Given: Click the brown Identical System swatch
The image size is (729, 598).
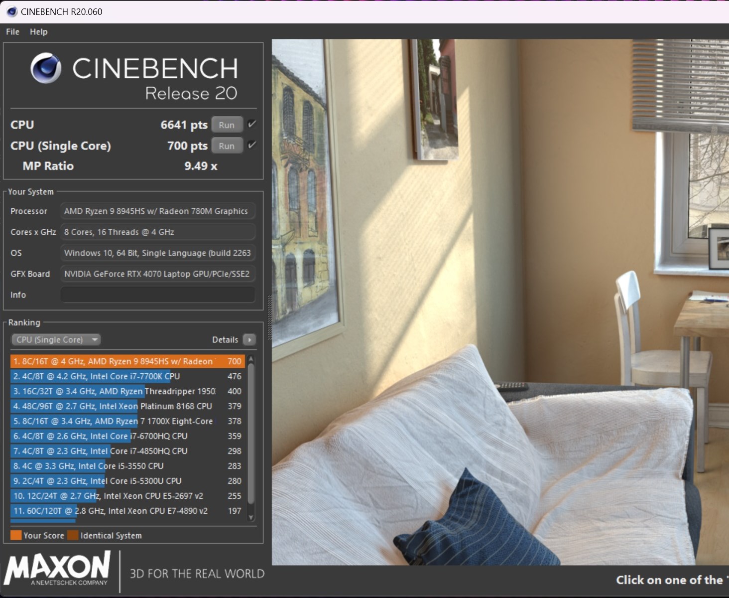Looking at the screenshot, I should click(73, 535).
